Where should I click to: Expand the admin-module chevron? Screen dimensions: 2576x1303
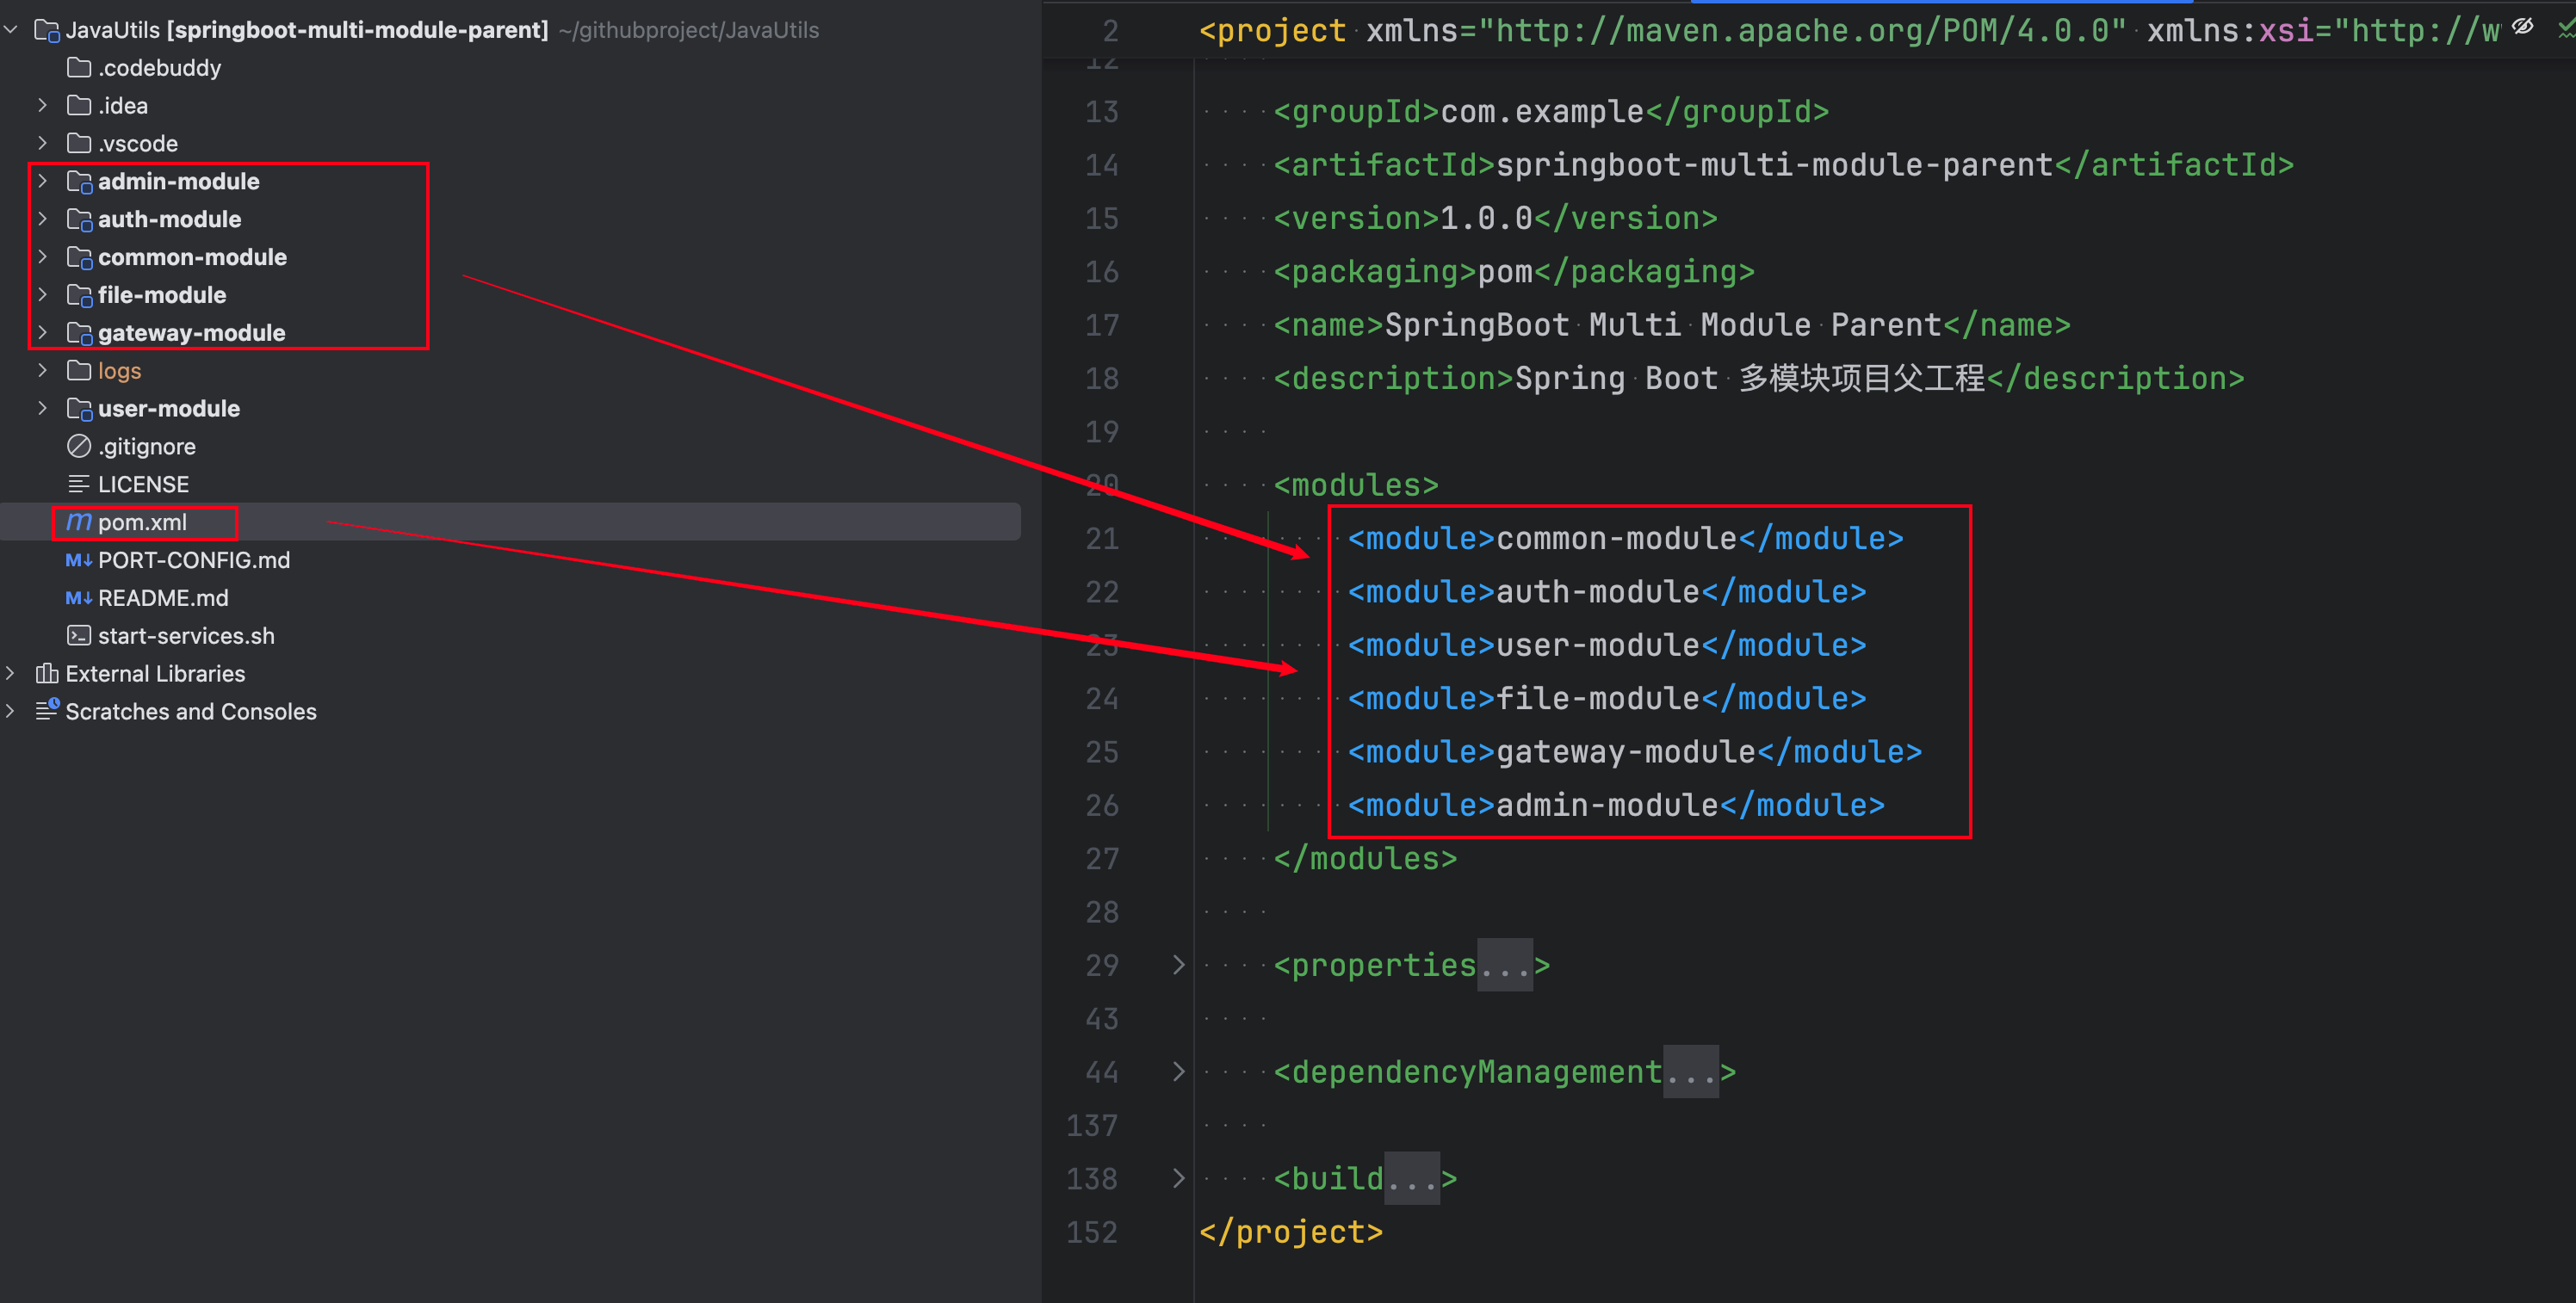[42, 181]
